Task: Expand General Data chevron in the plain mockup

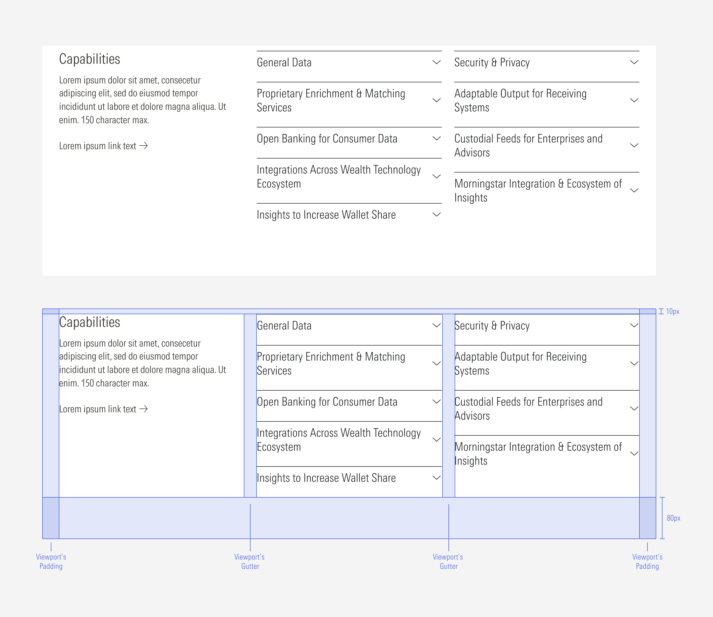Action: [436, 62]
